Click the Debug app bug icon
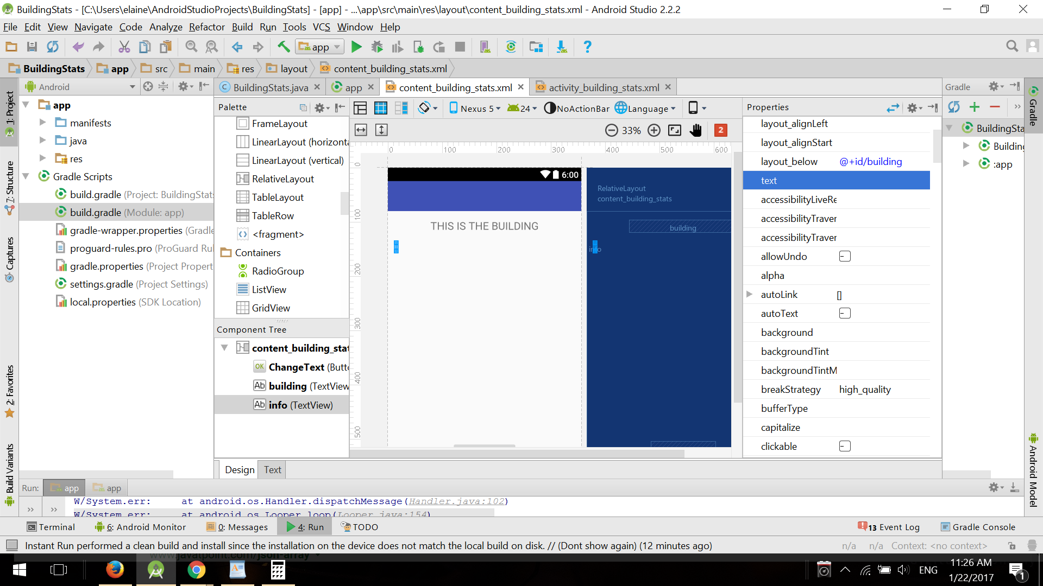 coord(376,47)
